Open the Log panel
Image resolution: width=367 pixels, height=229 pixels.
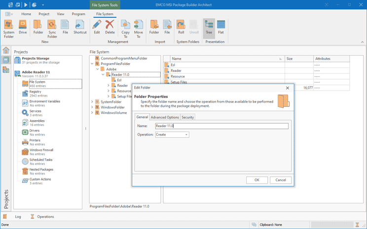coord(18,217)
